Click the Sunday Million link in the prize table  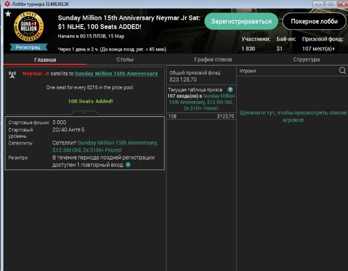pos(201,102)
